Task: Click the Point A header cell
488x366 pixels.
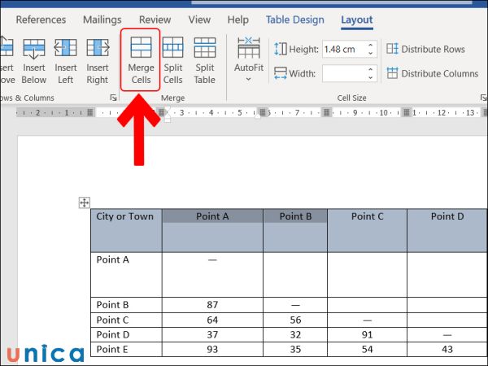Action: [212, 216]
